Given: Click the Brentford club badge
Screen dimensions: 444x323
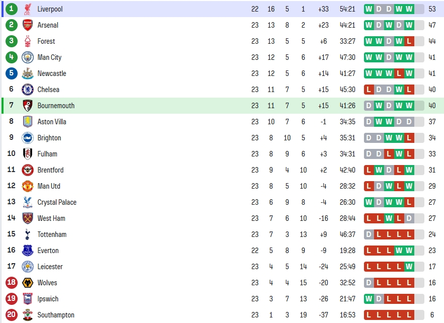Looking at the screenshot, I should [x=28, y=170].
